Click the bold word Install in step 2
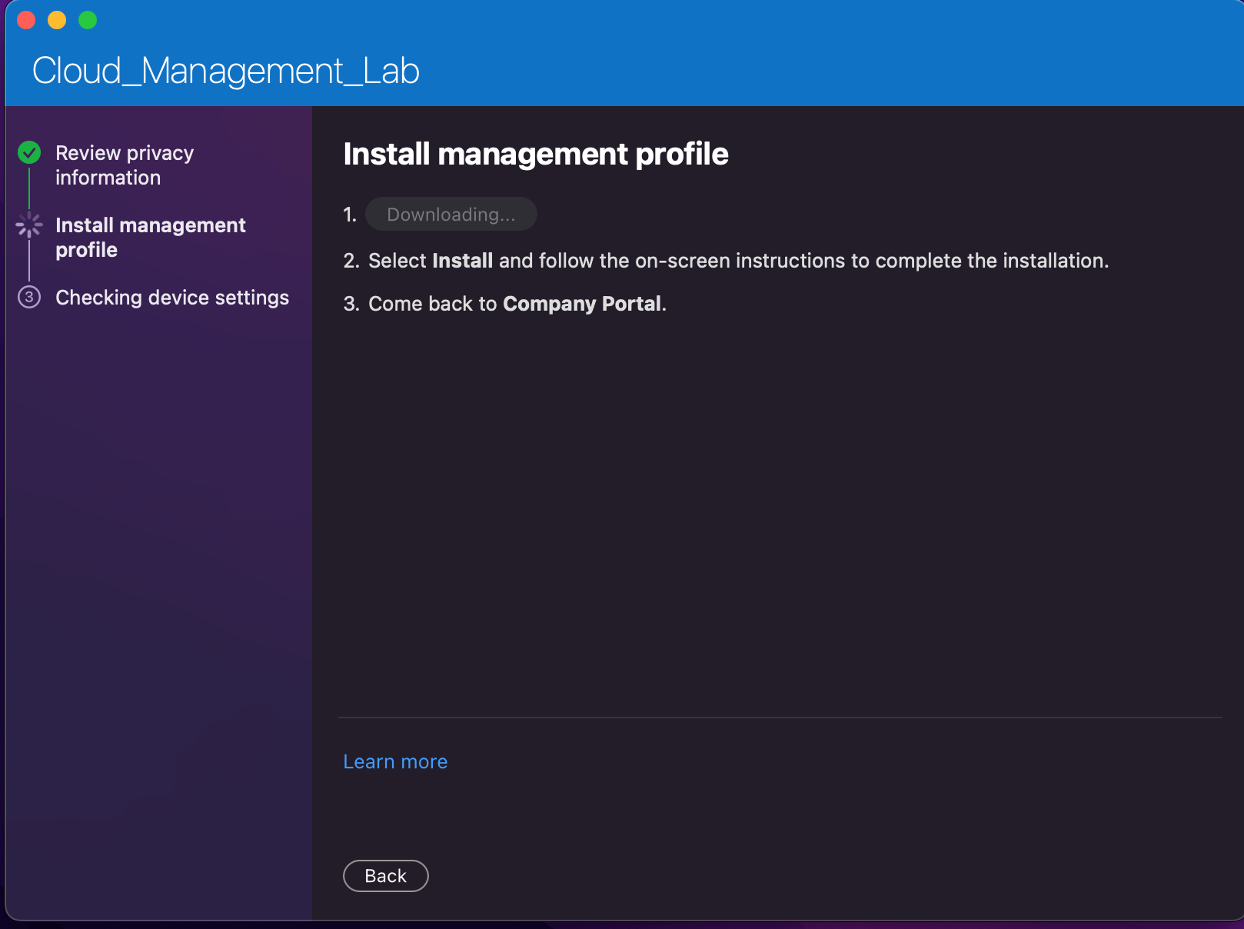1244x929 pixels. [462, 261]
